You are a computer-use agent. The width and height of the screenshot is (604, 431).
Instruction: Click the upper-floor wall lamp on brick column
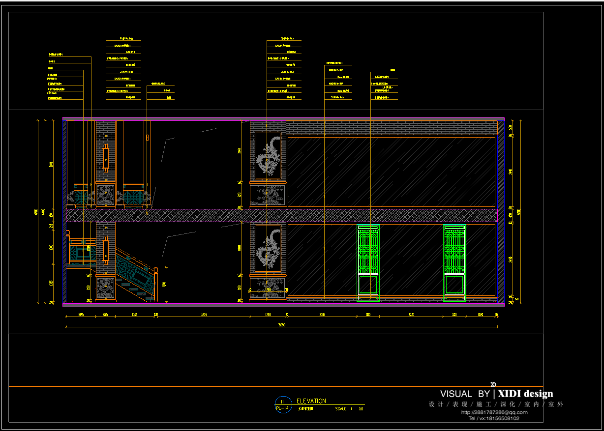(x=106, y=158)
